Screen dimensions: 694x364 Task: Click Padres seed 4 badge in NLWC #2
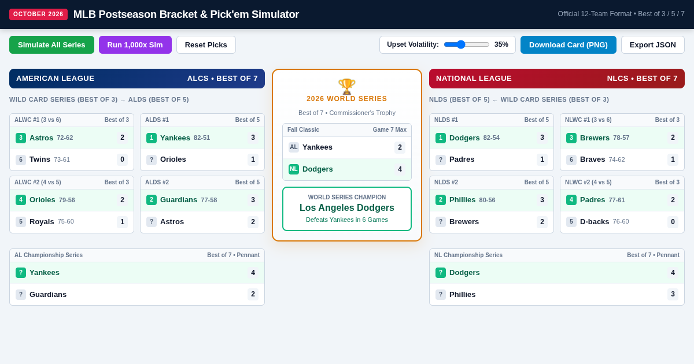pos(571,200)
